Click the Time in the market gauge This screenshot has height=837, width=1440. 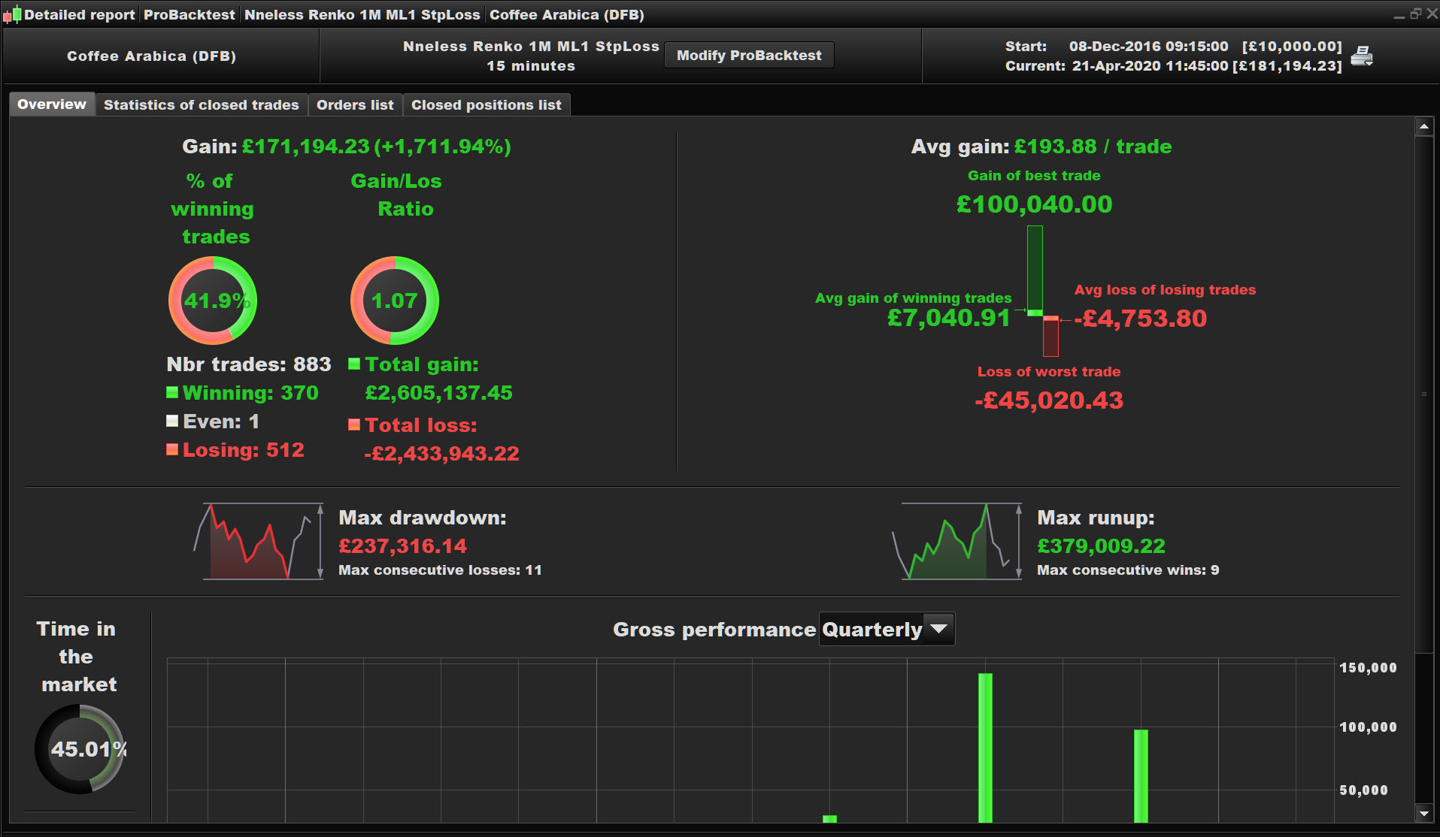coord(80,748)
